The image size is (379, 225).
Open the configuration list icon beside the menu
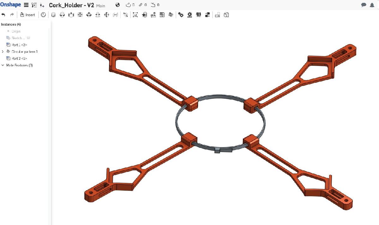coord(34,5)
